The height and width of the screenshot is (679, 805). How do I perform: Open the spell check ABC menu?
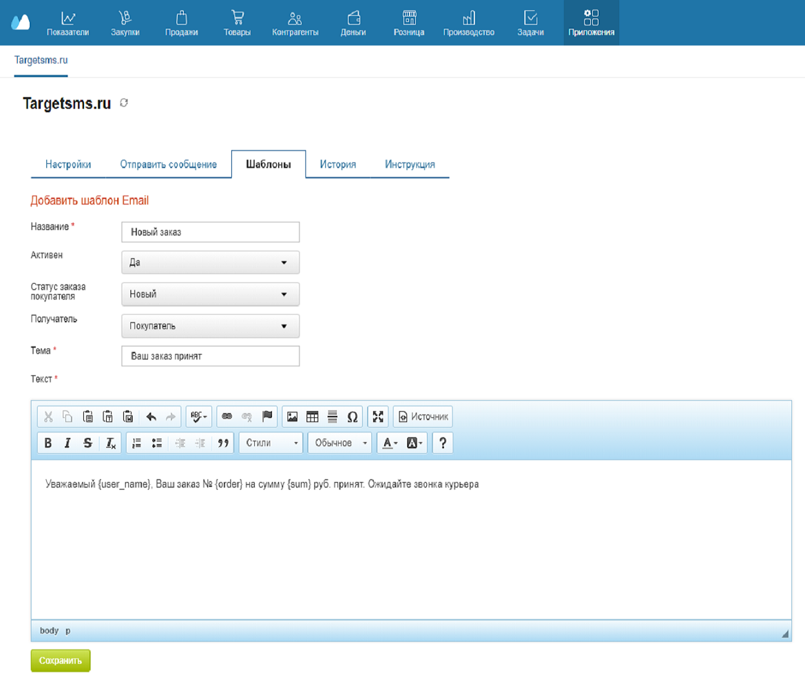coord(199,416)
